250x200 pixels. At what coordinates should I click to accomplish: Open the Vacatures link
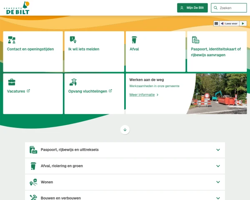pyautogui.click(x=16, y=91)
